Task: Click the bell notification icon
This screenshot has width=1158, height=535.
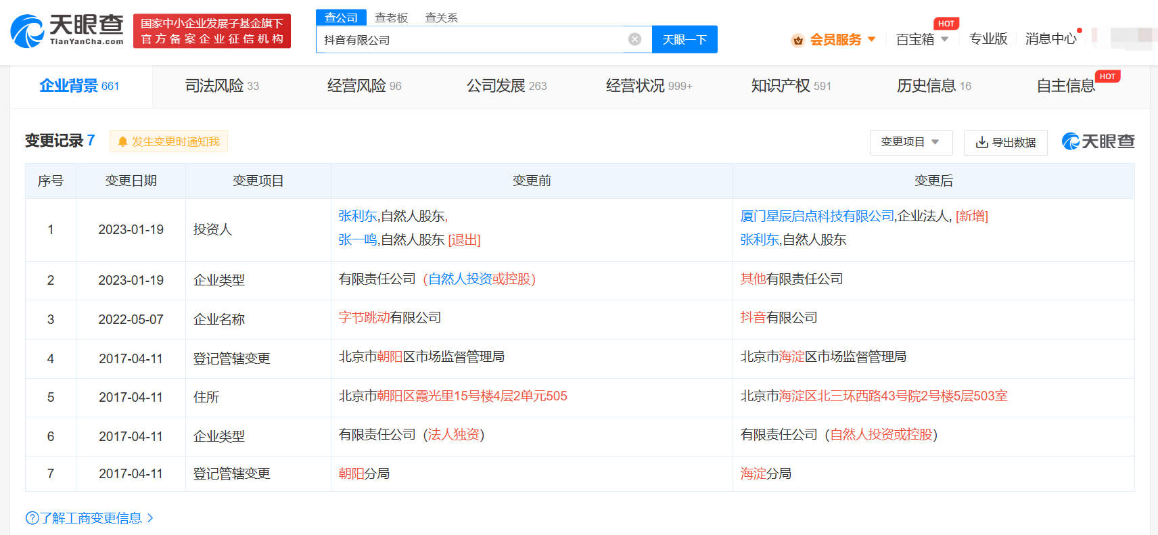Action: (122, 141)
